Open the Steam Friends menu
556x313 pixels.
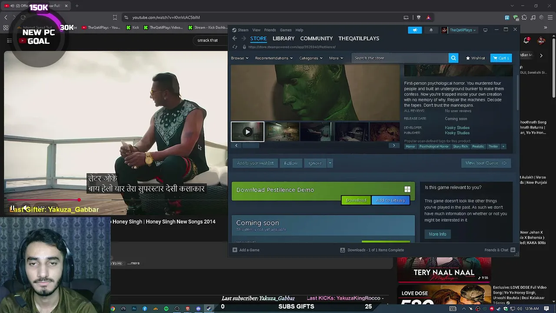tap(270, 30)
